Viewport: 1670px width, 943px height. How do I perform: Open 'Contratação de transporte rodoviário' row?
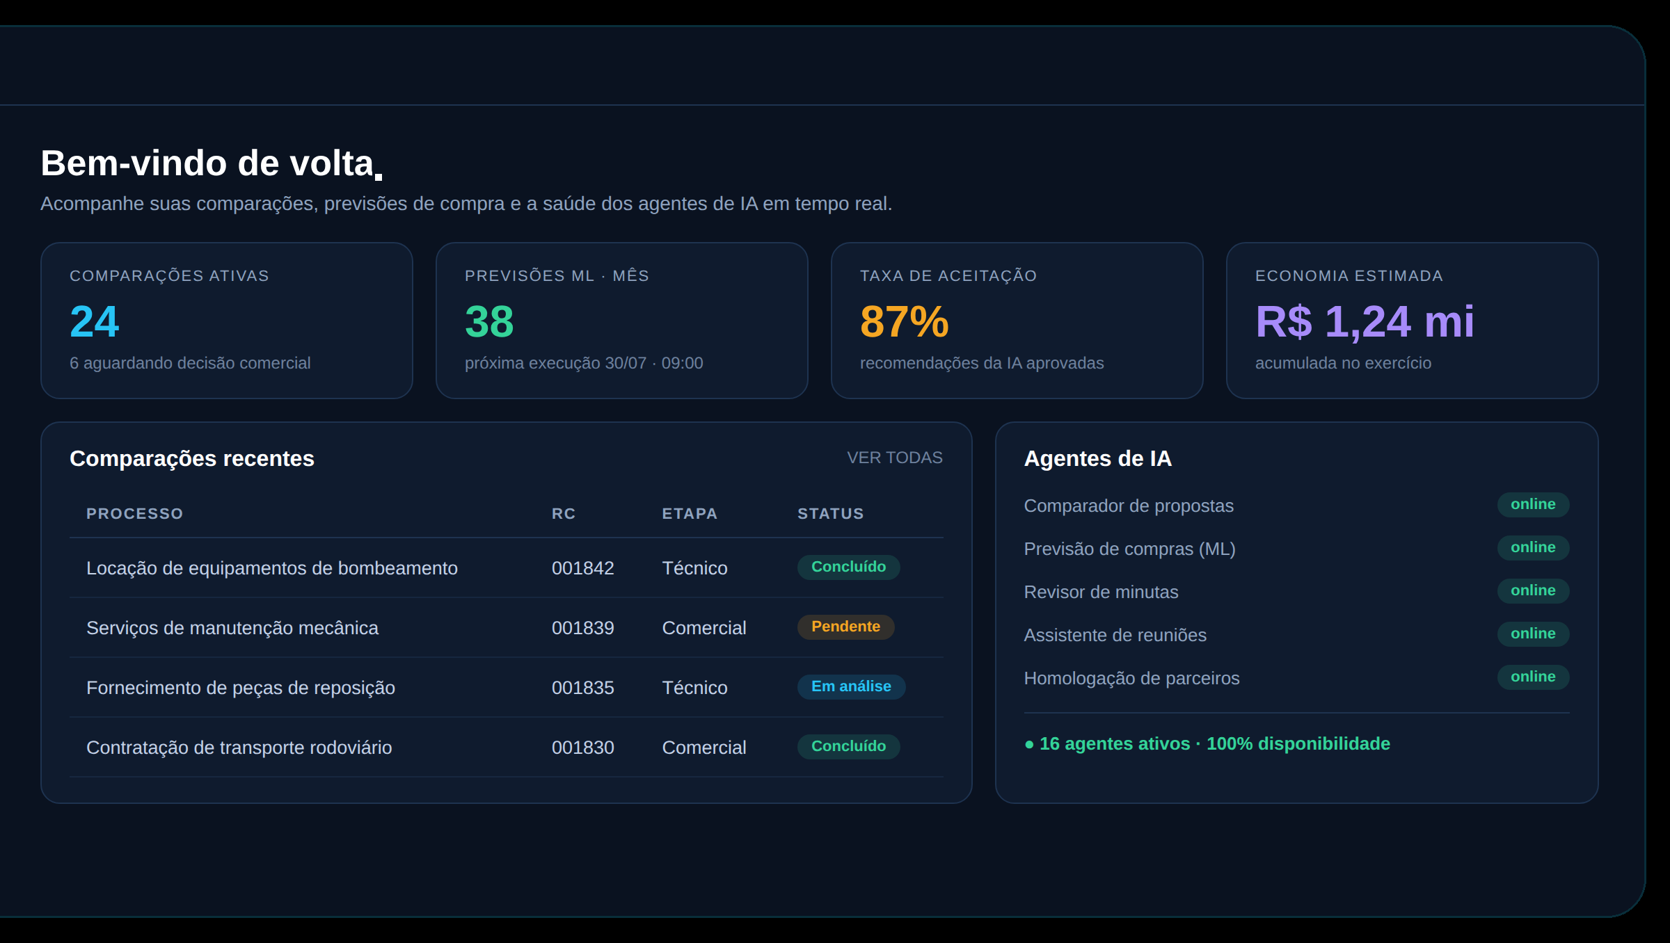507,748
